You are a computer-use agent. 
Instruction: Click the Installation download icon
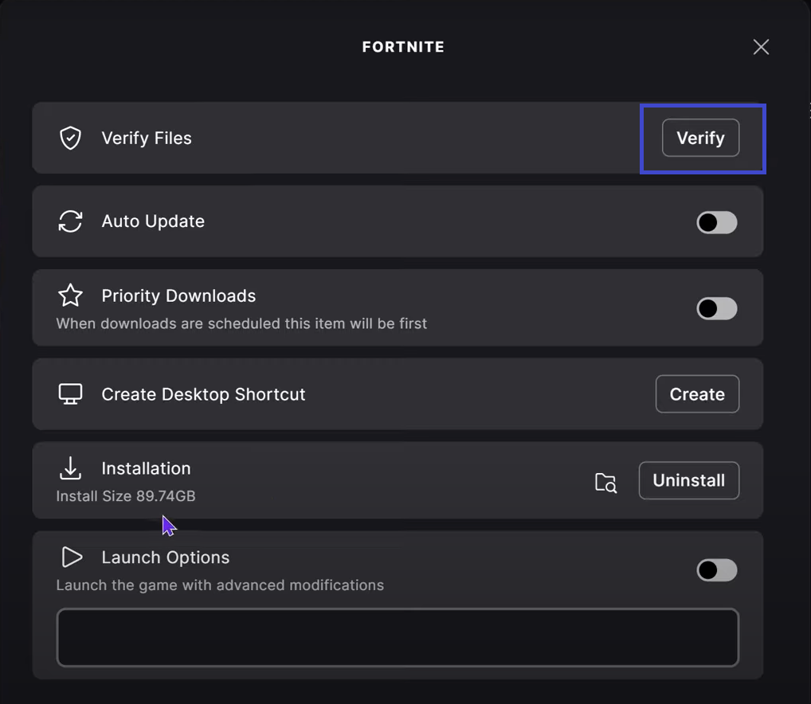coord(70,468)
